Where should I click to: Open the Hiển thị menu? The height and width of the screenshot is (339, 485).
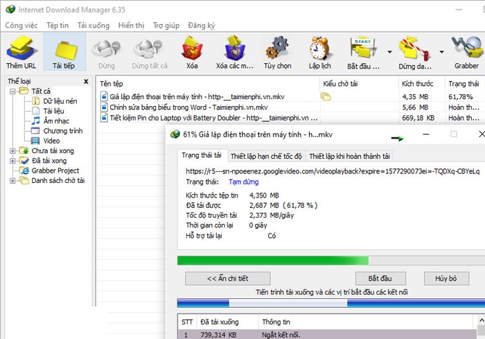(131, 26)
